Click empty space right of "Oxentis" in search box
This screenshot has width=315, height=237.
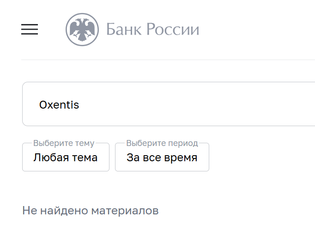208,104
